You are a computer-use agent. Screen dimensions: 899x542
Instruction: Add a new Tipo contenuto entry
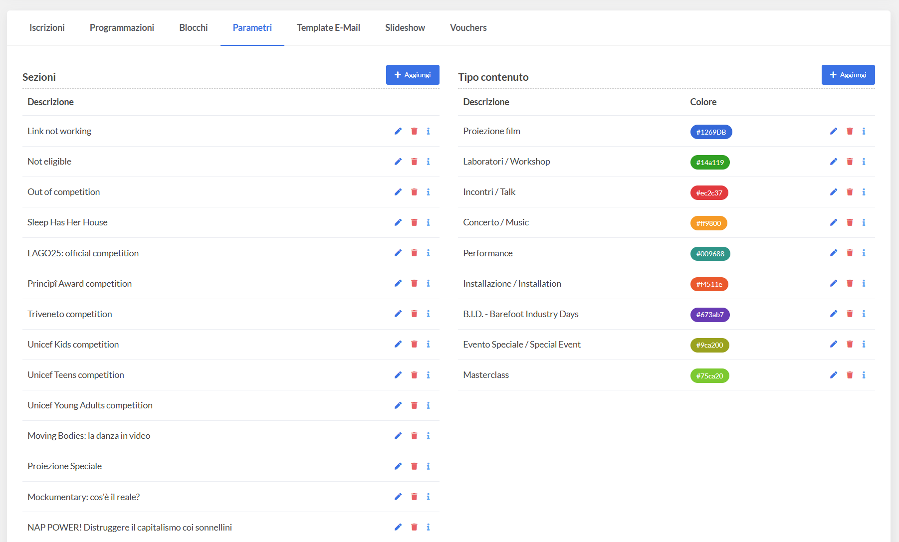(x=848, y=75)
